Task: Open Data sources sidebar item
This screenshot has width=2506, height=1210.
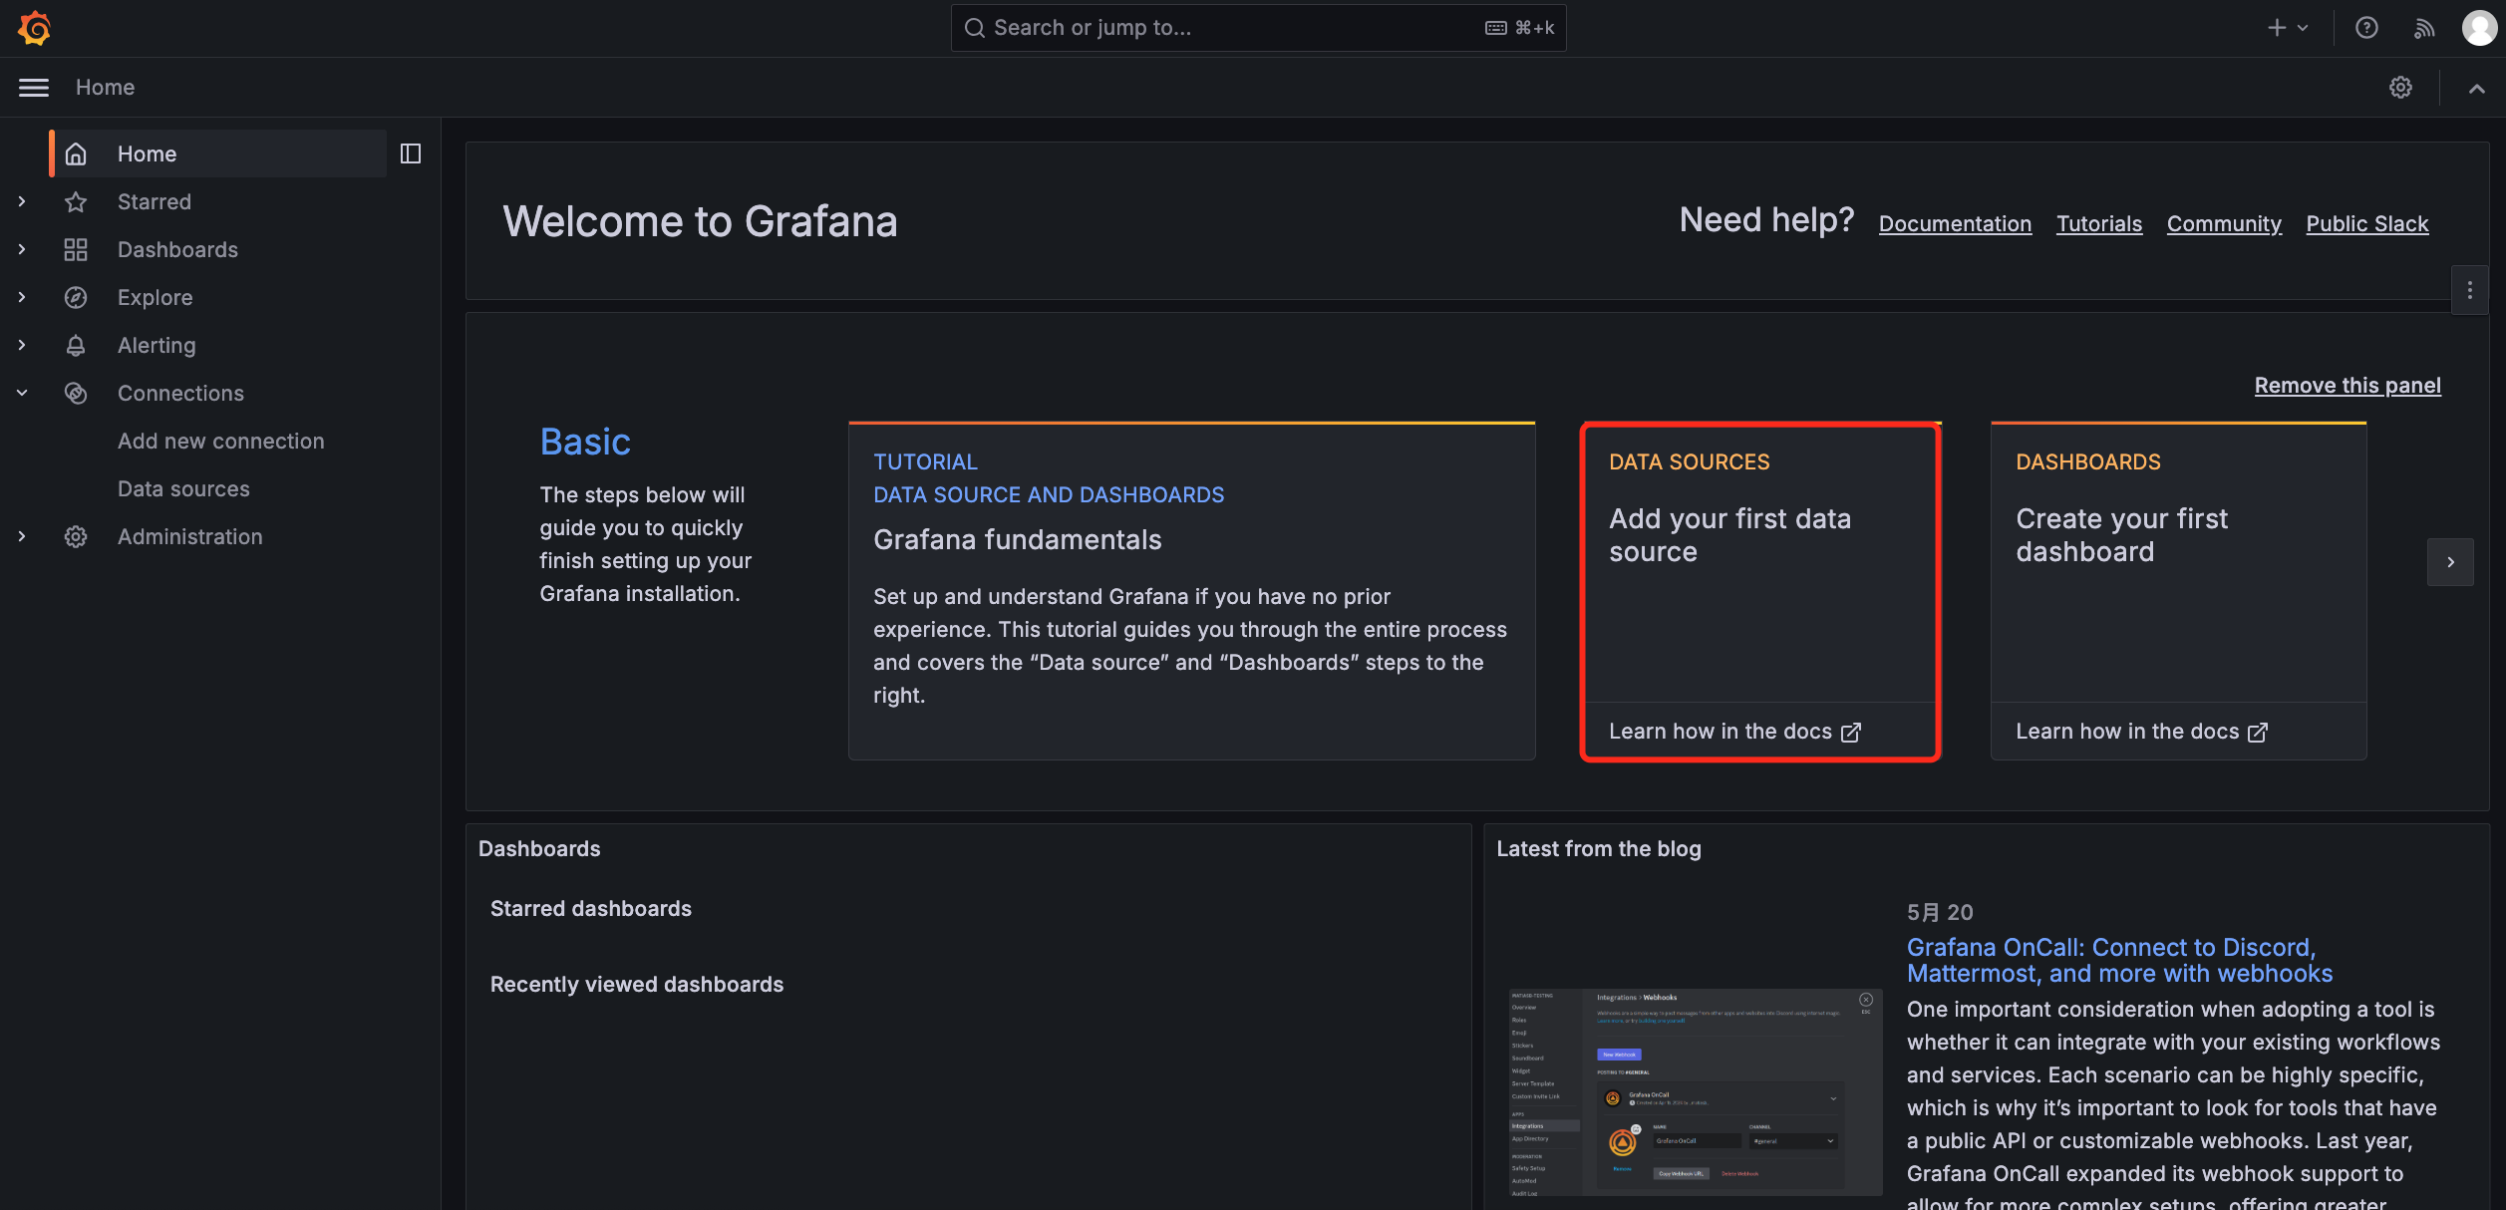Action: [x=183, y=488]
